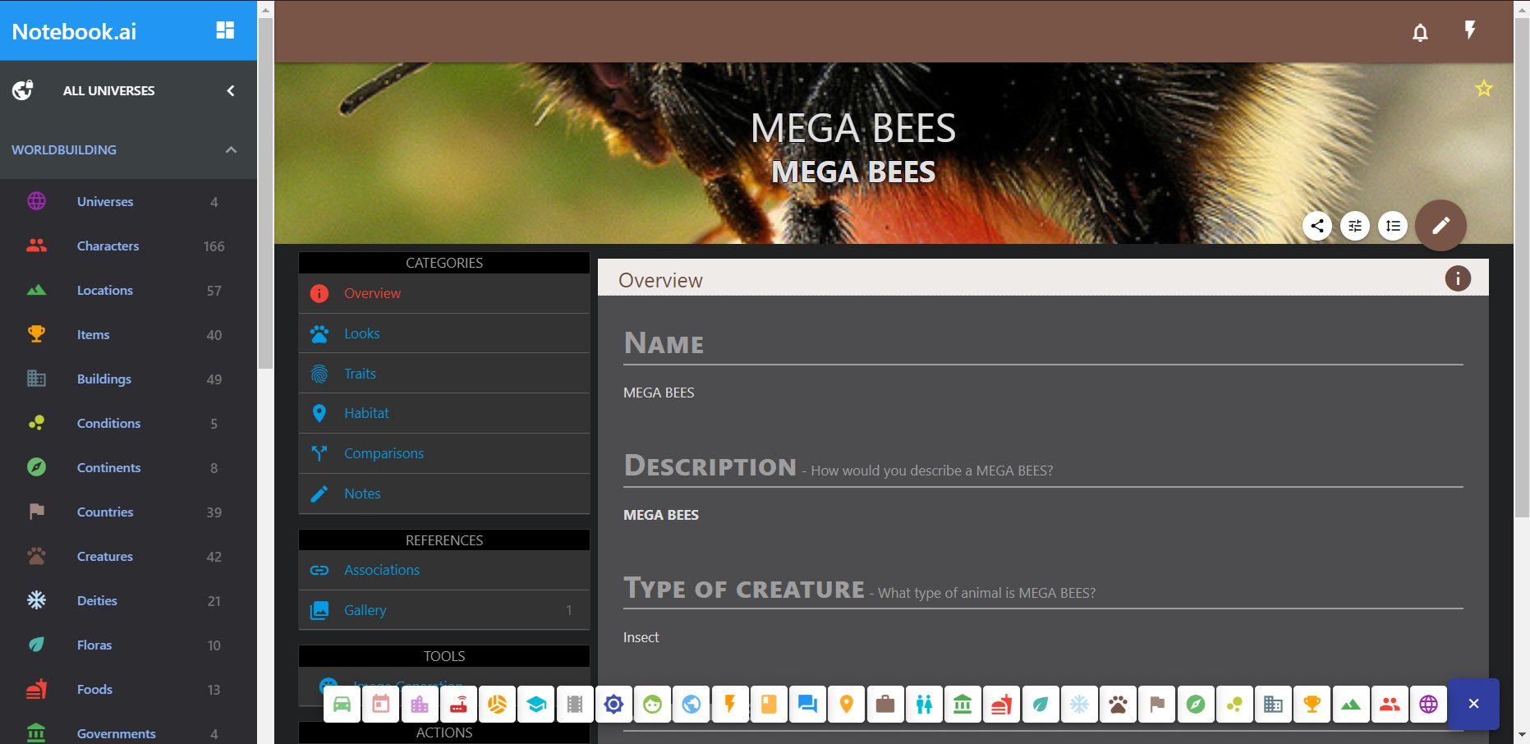Open the dashboard grid icon beside Notebook.ai
This screenshot has width=1530, height=744.
click(225, 30)
